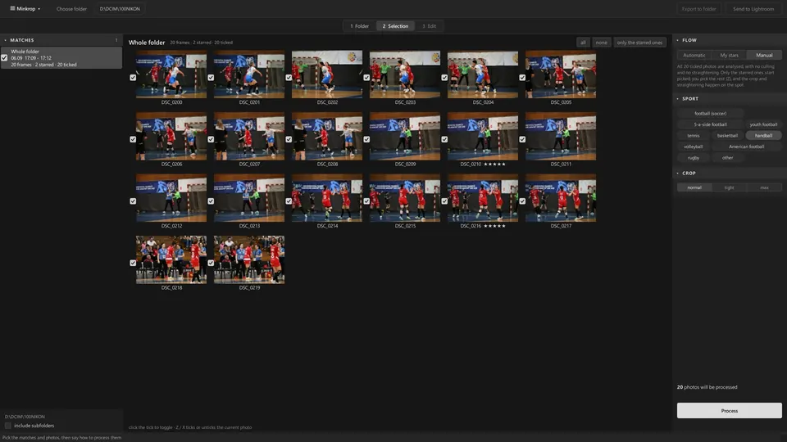Open the Minkrop app menu
This screenshot has height=442, width=787.
25,8
